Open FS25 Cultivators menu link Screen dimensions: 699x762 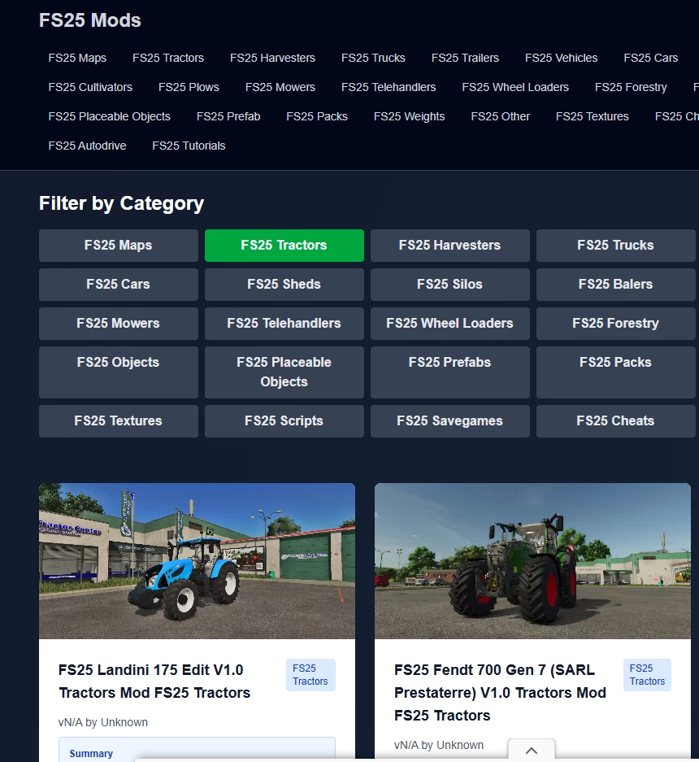[x=90, y=87]
